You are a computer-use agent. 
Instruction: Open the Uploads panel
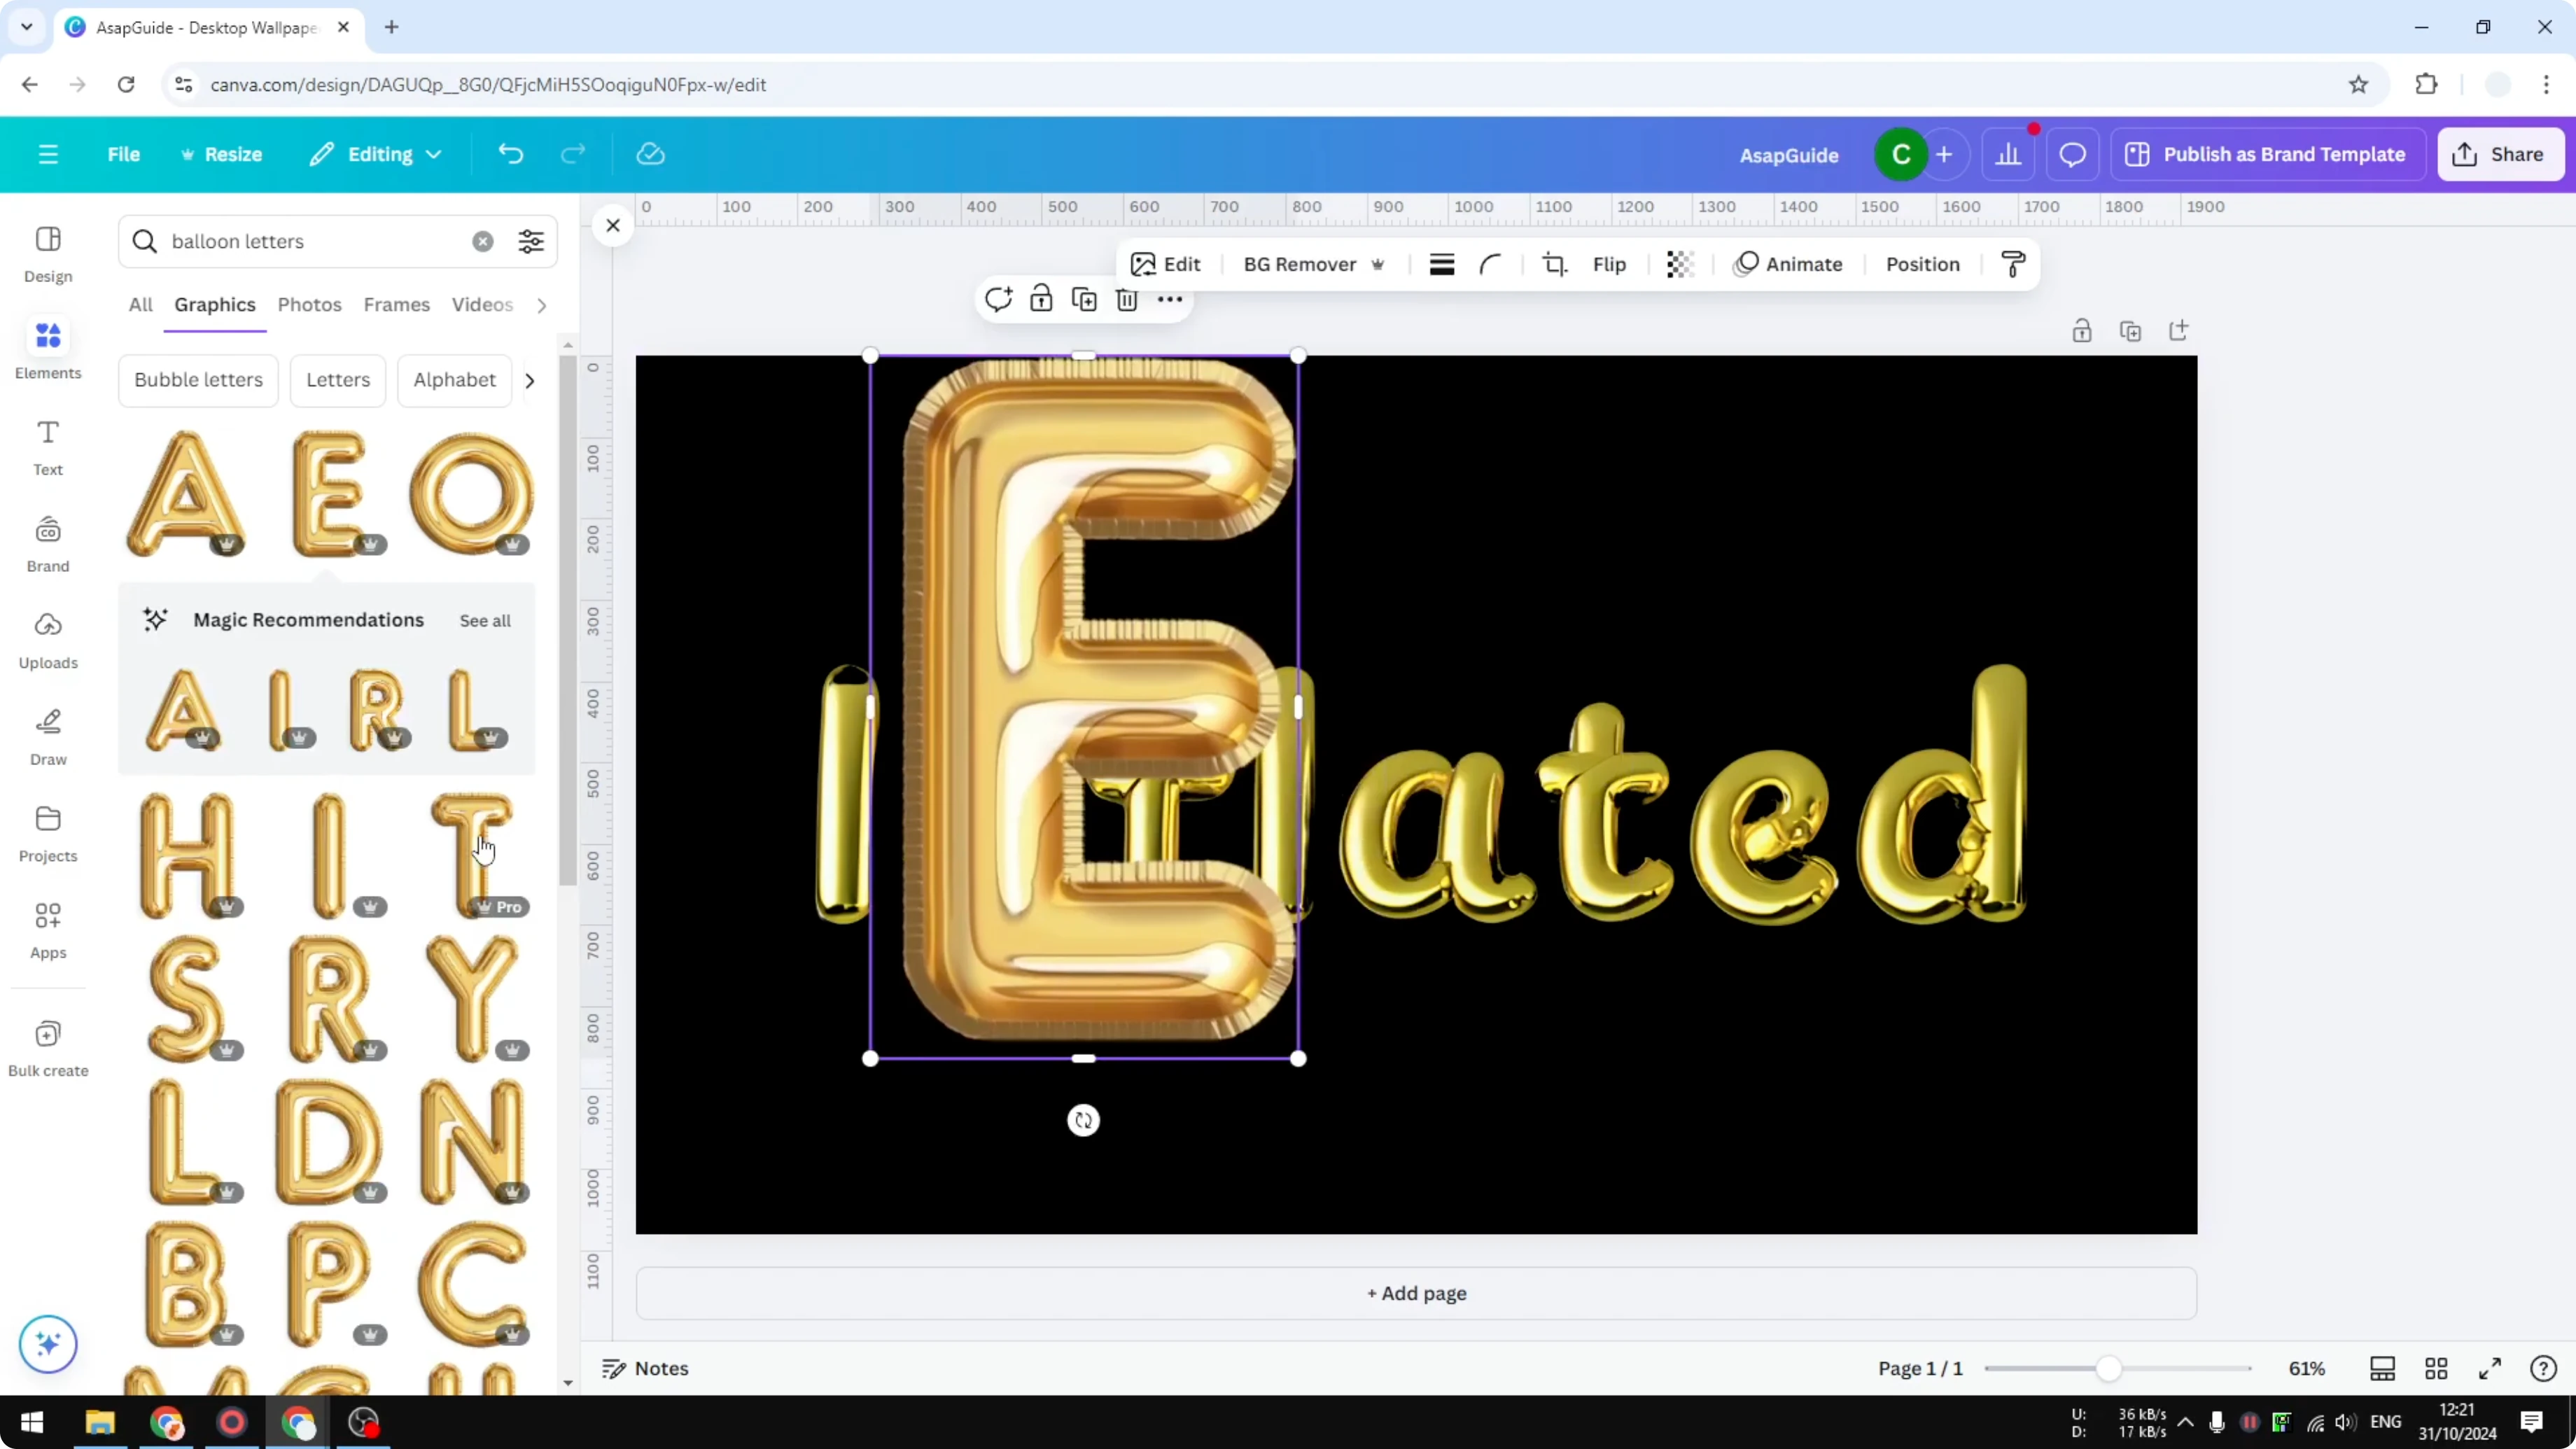pyautogui.click(x=47, y=640)
